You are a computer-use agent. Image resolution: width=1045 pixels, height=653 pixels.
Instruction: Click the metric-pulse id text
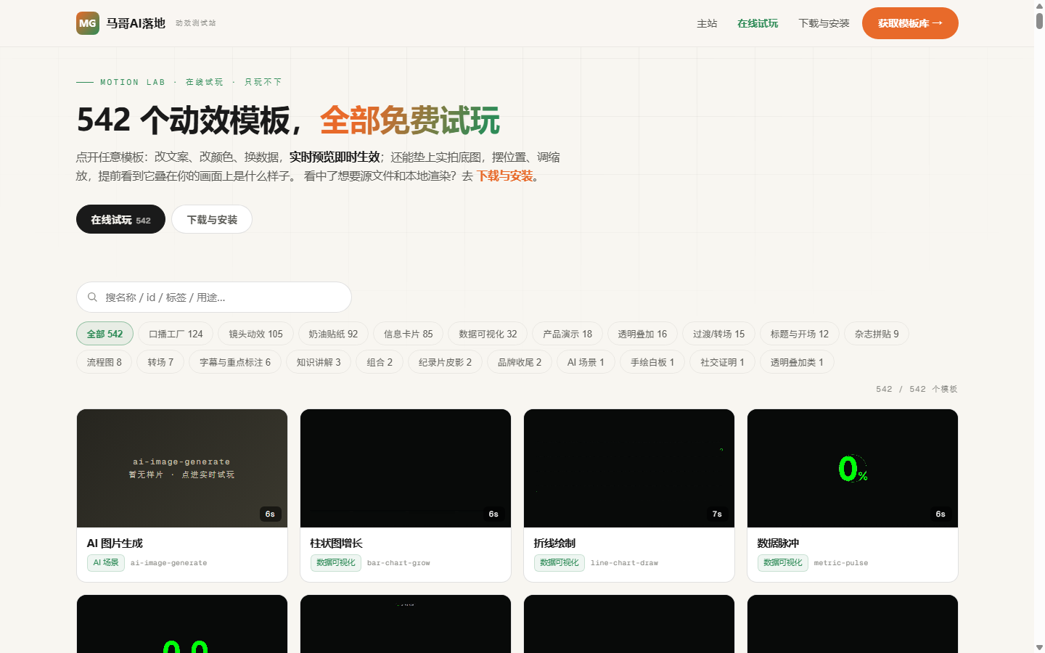(x=841, y=563)
